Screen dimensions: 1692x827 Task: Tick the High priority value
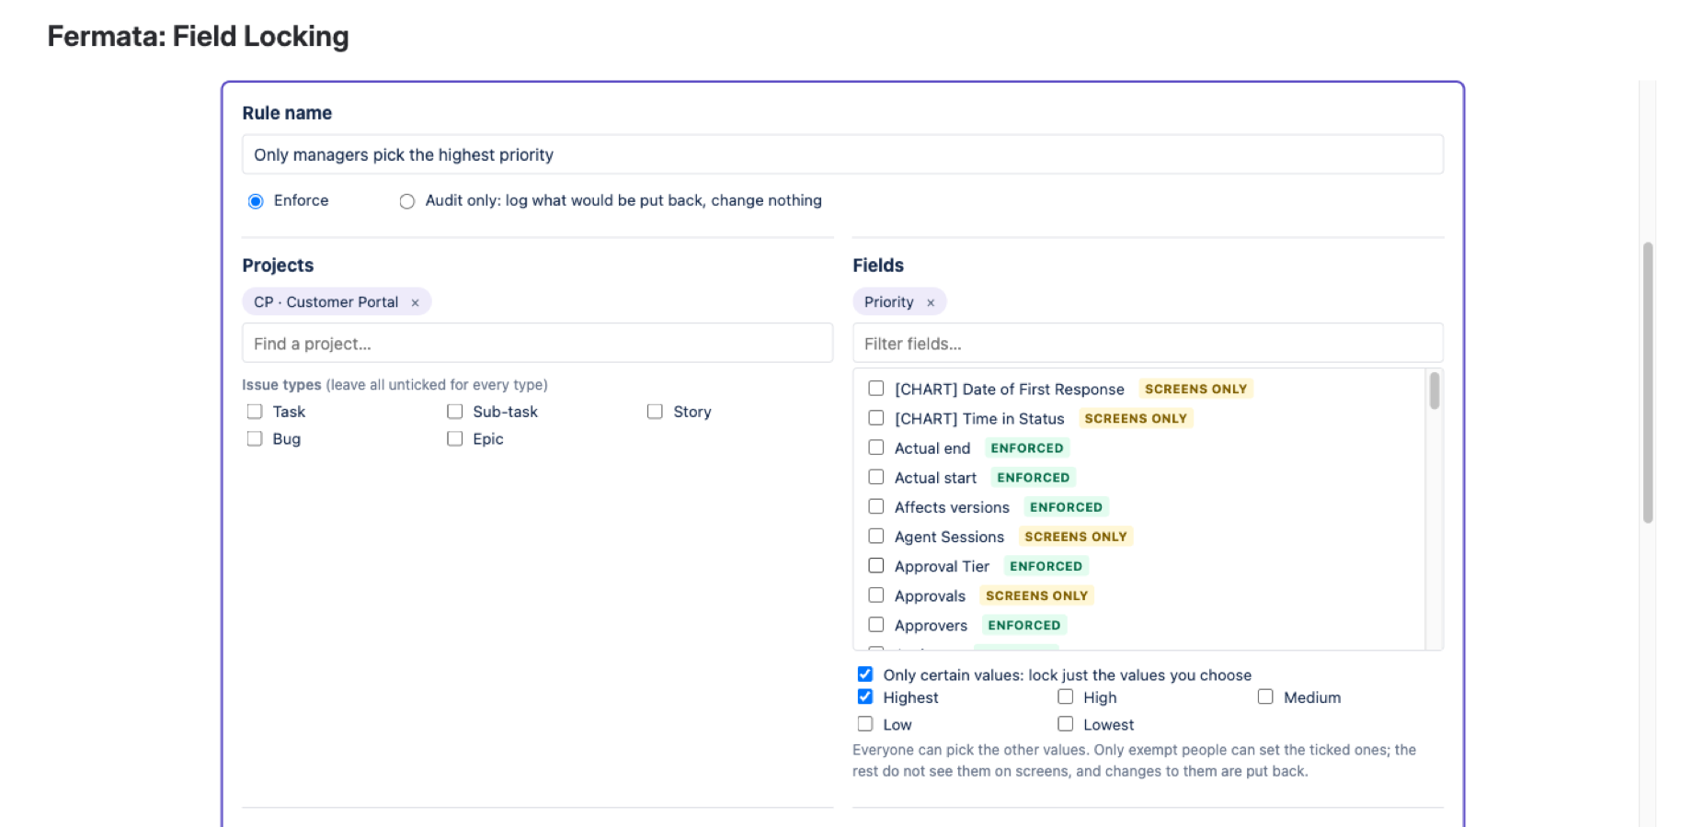point(1066,697)
